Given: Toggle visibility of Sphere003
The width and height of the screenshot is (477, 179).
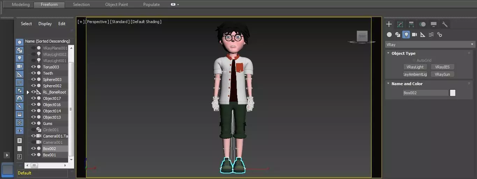Looking at the screenshot, I should point(34,80).
